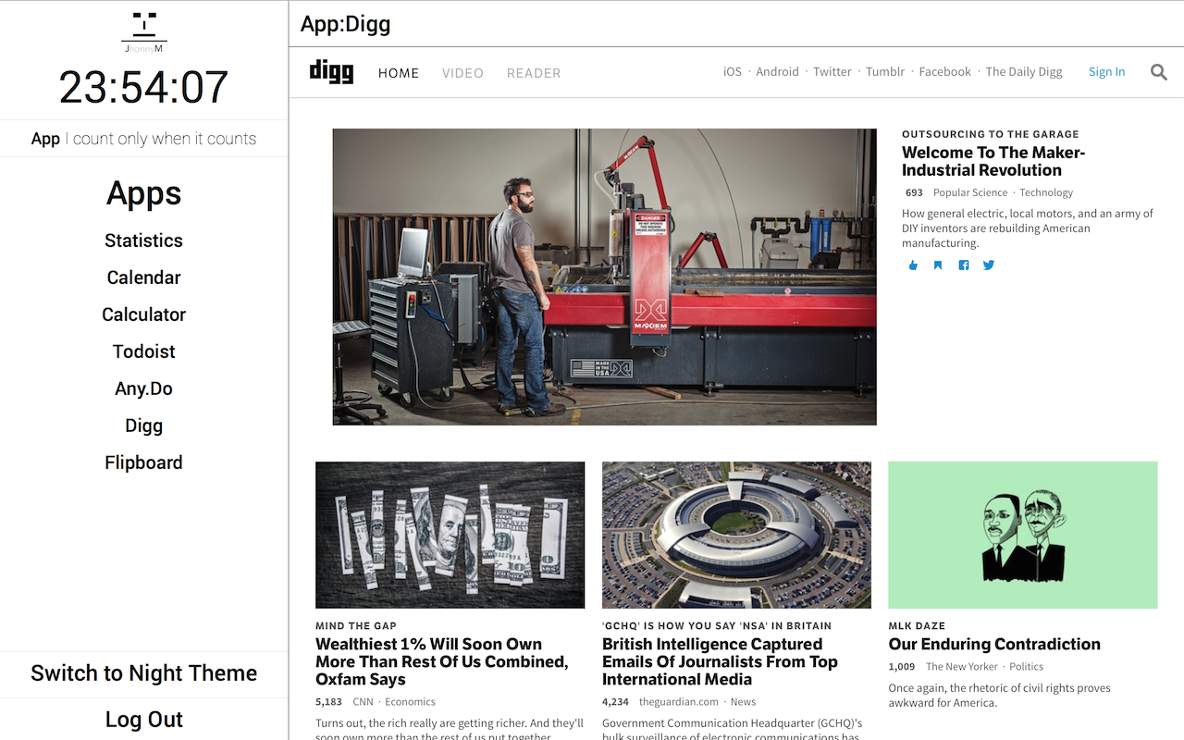Open the Maker-Industrial Revolution featured photo

[604, 277]
